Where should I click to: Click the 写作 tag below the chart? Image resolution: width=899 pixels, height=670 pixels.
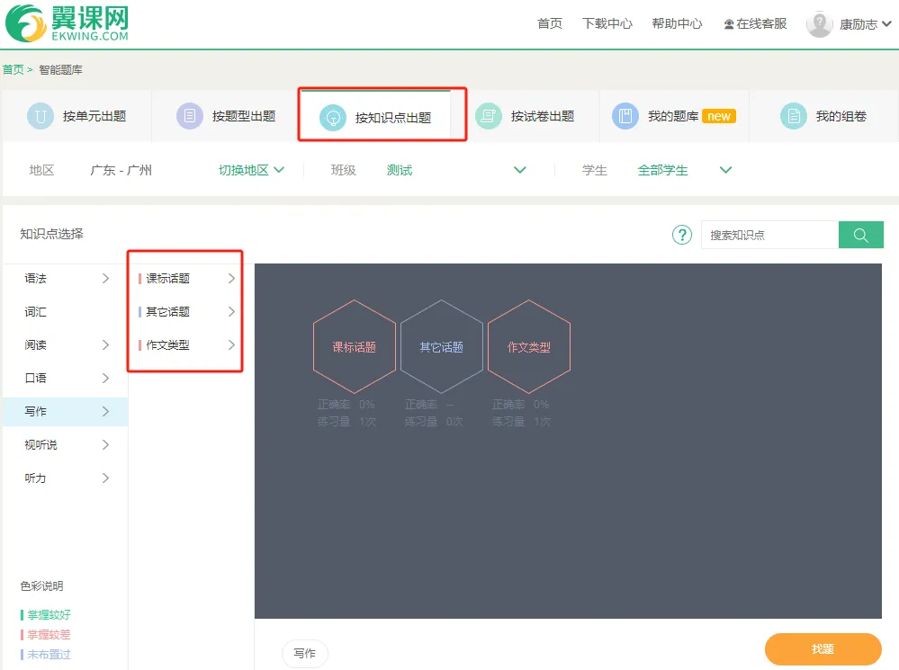pos(304,654)
